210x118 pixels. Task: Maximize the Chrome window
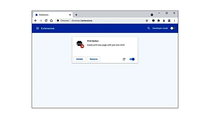tap(166, 13)
